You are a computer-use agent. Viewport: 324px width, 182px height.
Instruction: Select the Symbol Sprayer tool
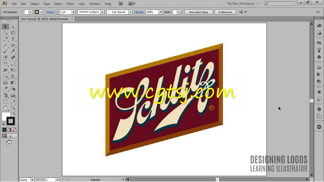click(x=5, y=95)
